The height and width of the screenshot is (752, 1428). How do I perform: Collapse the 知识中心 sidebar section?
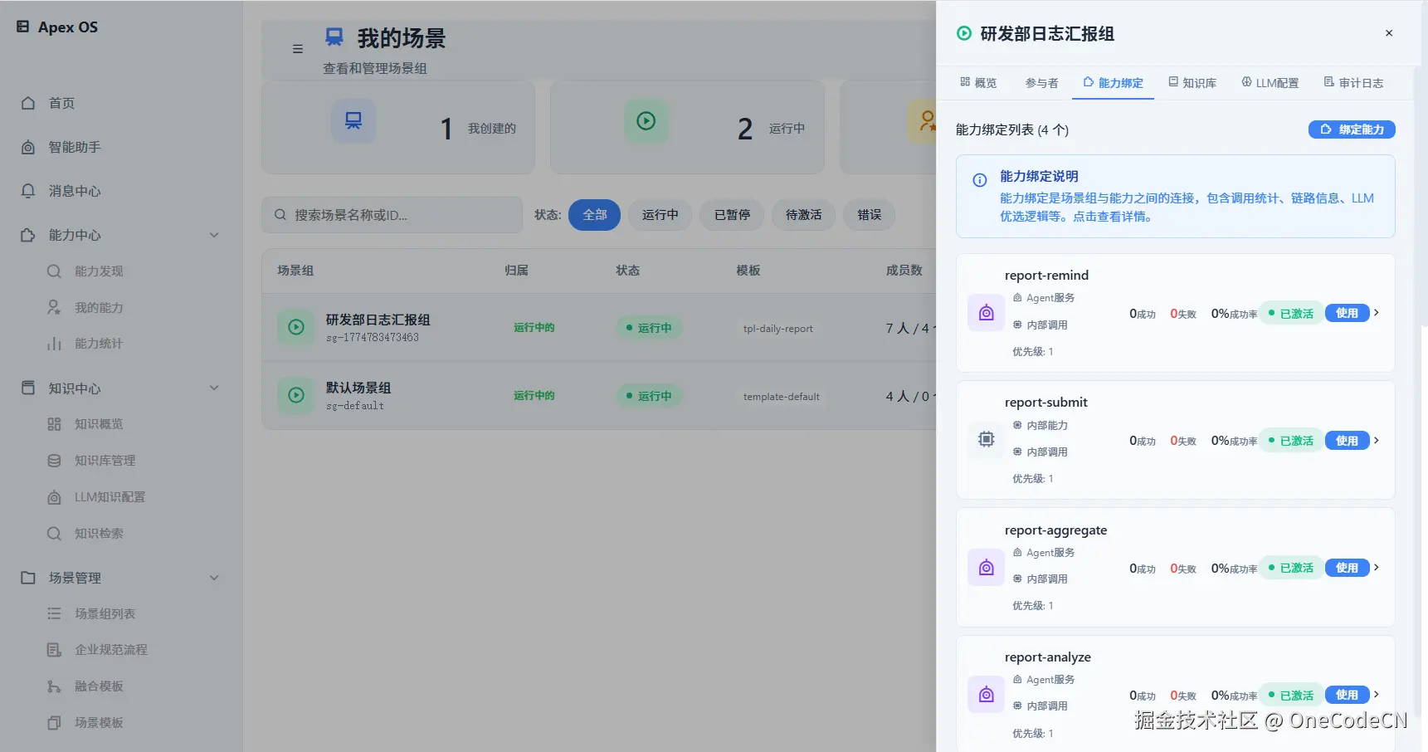pyautogui.click(x=214, y=388)
